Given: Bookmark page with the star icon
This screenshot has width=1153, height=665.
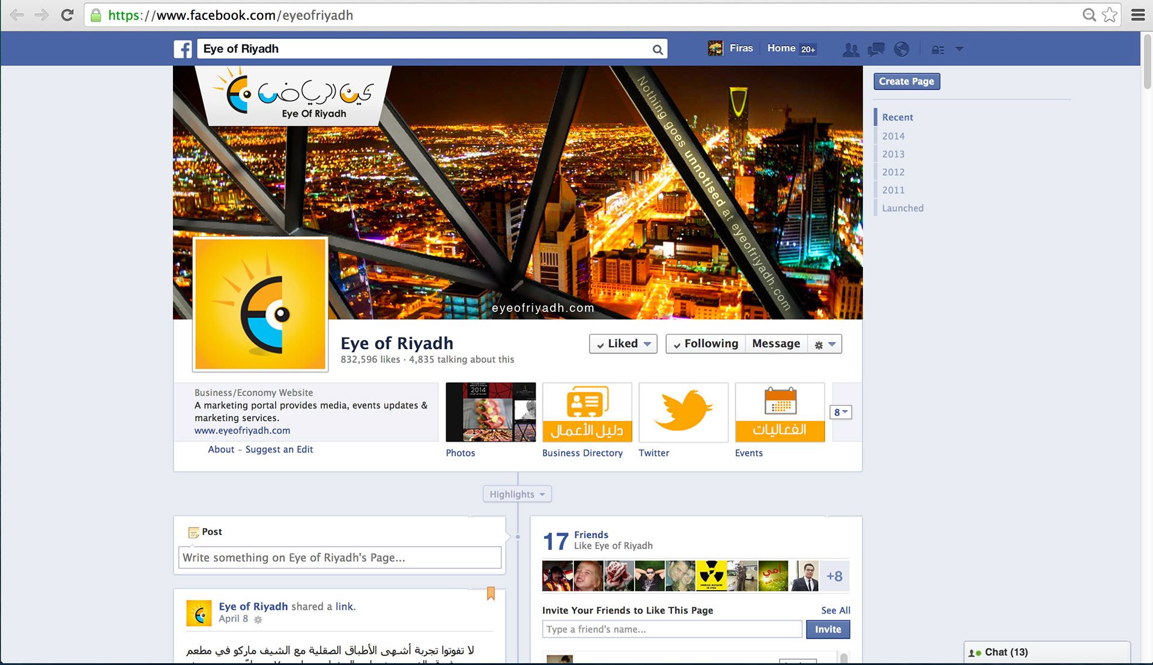Looking at the screenshot, I should pos(1110,15).
